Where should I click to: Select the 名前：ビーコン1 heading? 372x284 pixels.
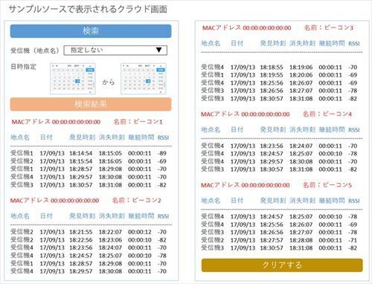[138, 122]
